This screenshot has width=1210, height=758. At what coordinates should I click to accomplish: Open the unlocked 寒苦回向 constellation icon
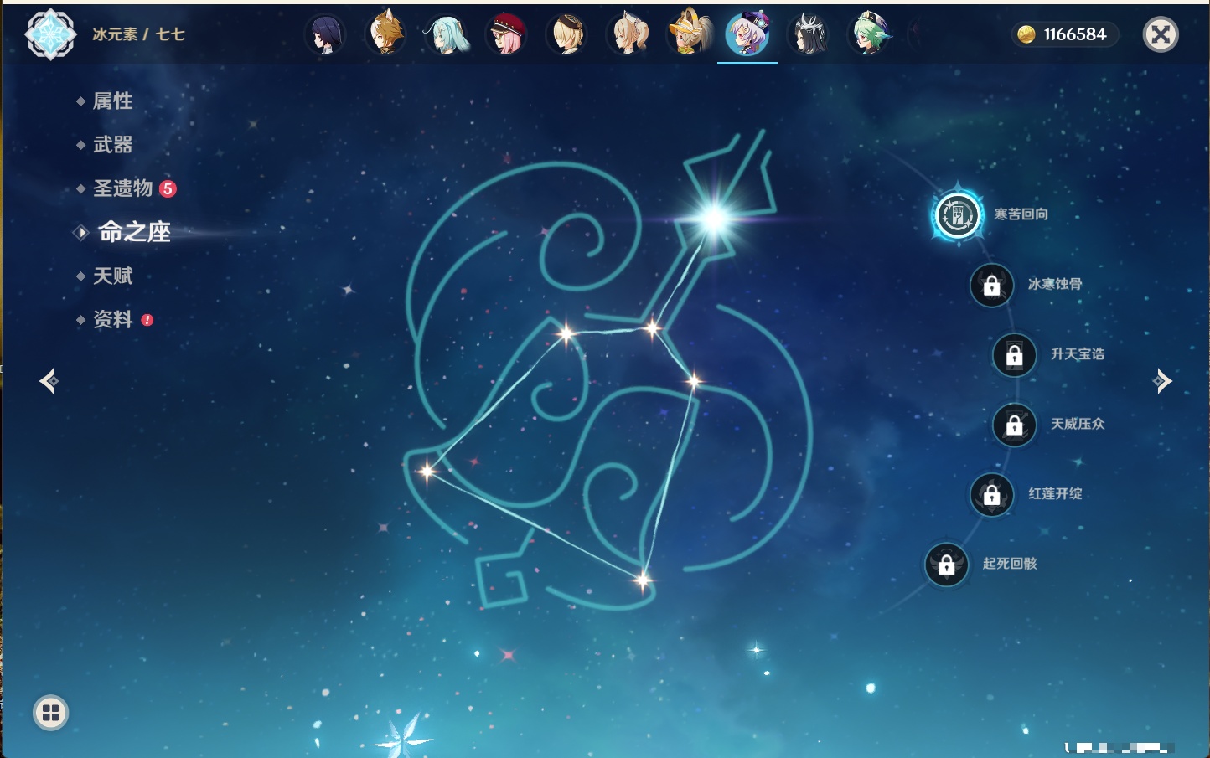pyautogui.click(x=957, y=215)
